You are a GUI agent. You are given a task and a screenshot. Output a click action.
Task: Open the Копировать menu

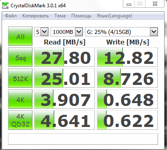(35, 16)
